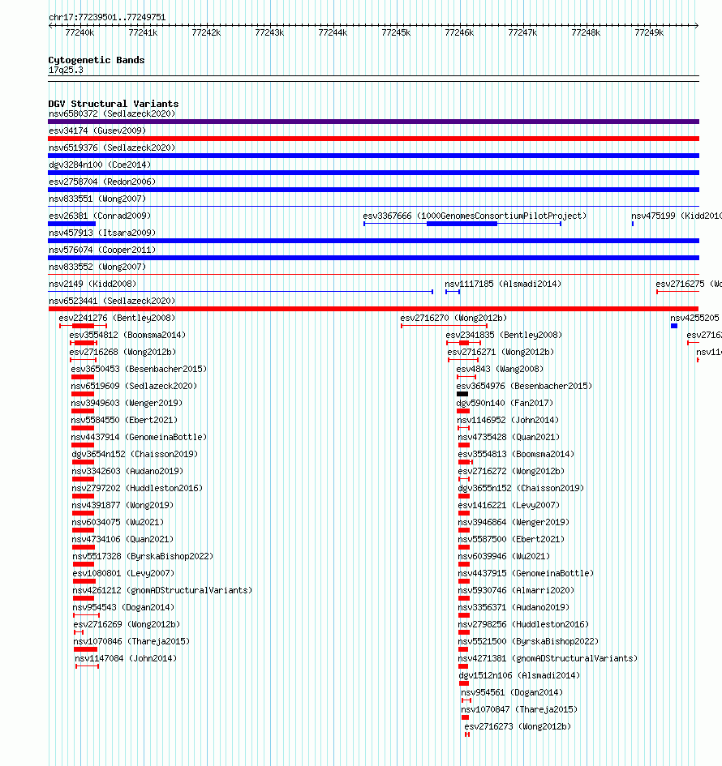Image resolution: width=722 pixels, height=766 pixels.
Task: Open dgv1512n106 (Alsmadi2014) label
Action: tap(520, 676)
